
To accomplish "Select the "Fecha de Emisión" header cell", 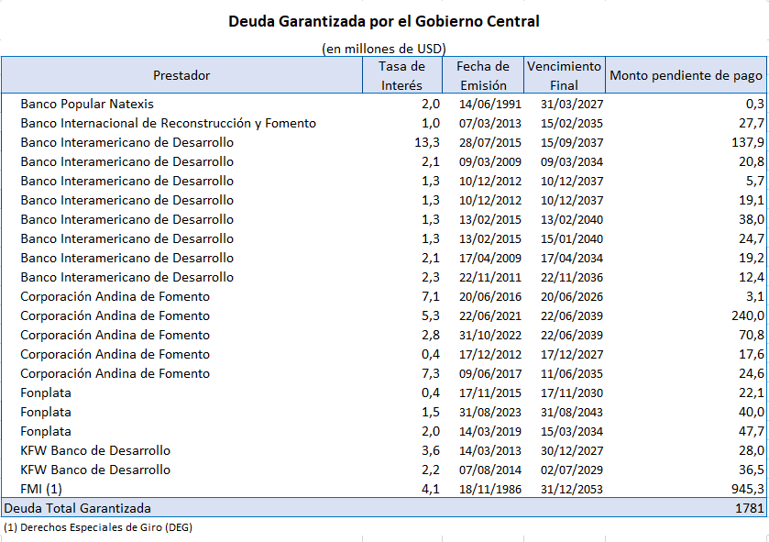I will pos(483,75).
